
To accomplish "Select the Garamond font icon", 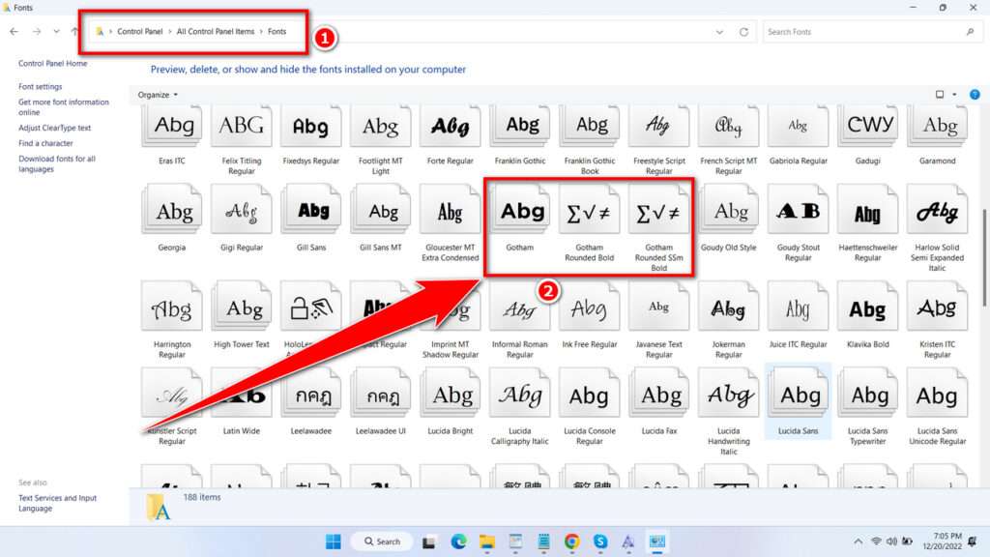I will (x=938, y=127).
